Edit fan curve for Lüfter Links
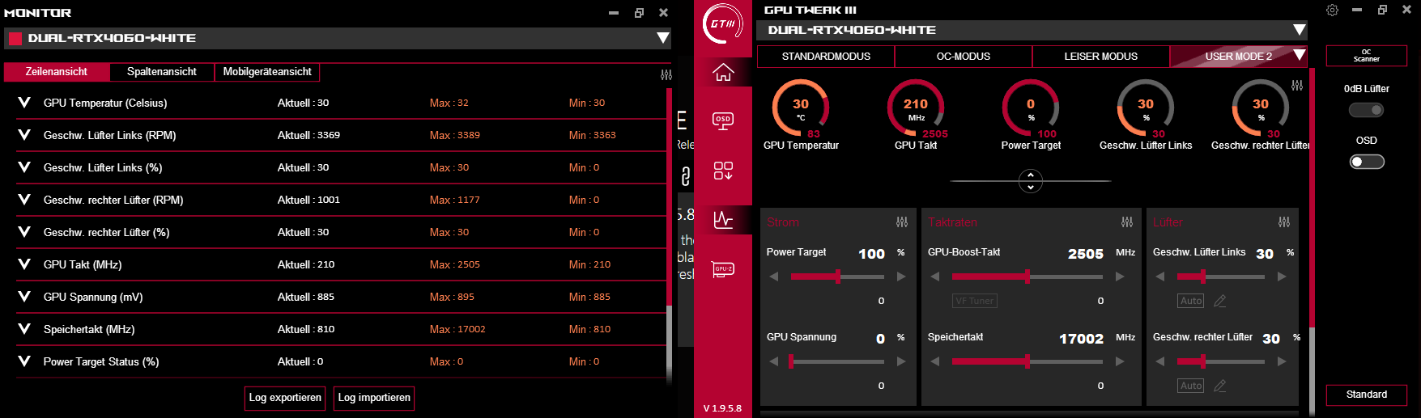 (1220, 301)
